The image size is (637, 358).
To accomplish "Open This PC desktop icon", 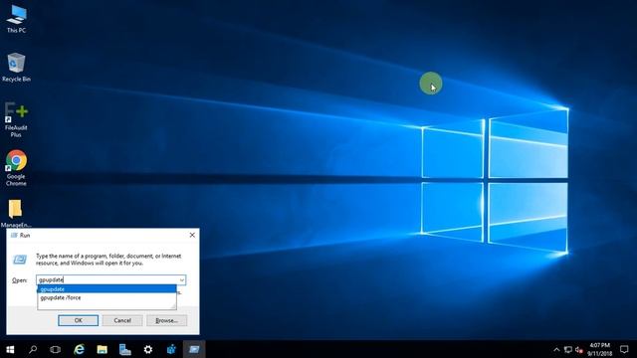I will (x=16, y=19).
